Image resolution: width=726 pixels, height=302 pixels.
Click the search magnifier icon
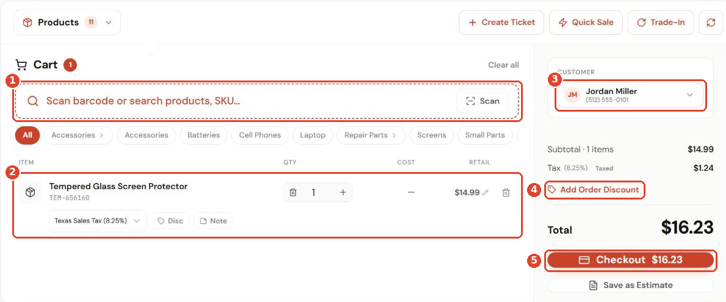coord(32,101)
